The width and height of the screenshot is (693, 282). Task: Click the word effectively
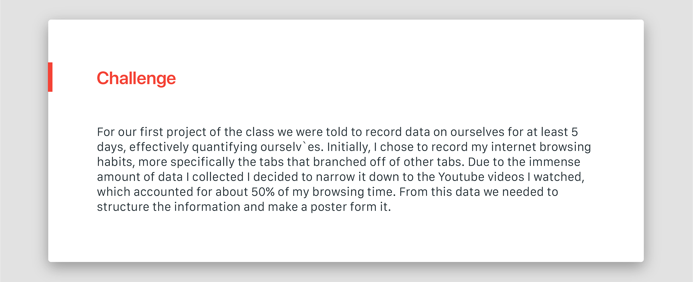pos(159,147)
